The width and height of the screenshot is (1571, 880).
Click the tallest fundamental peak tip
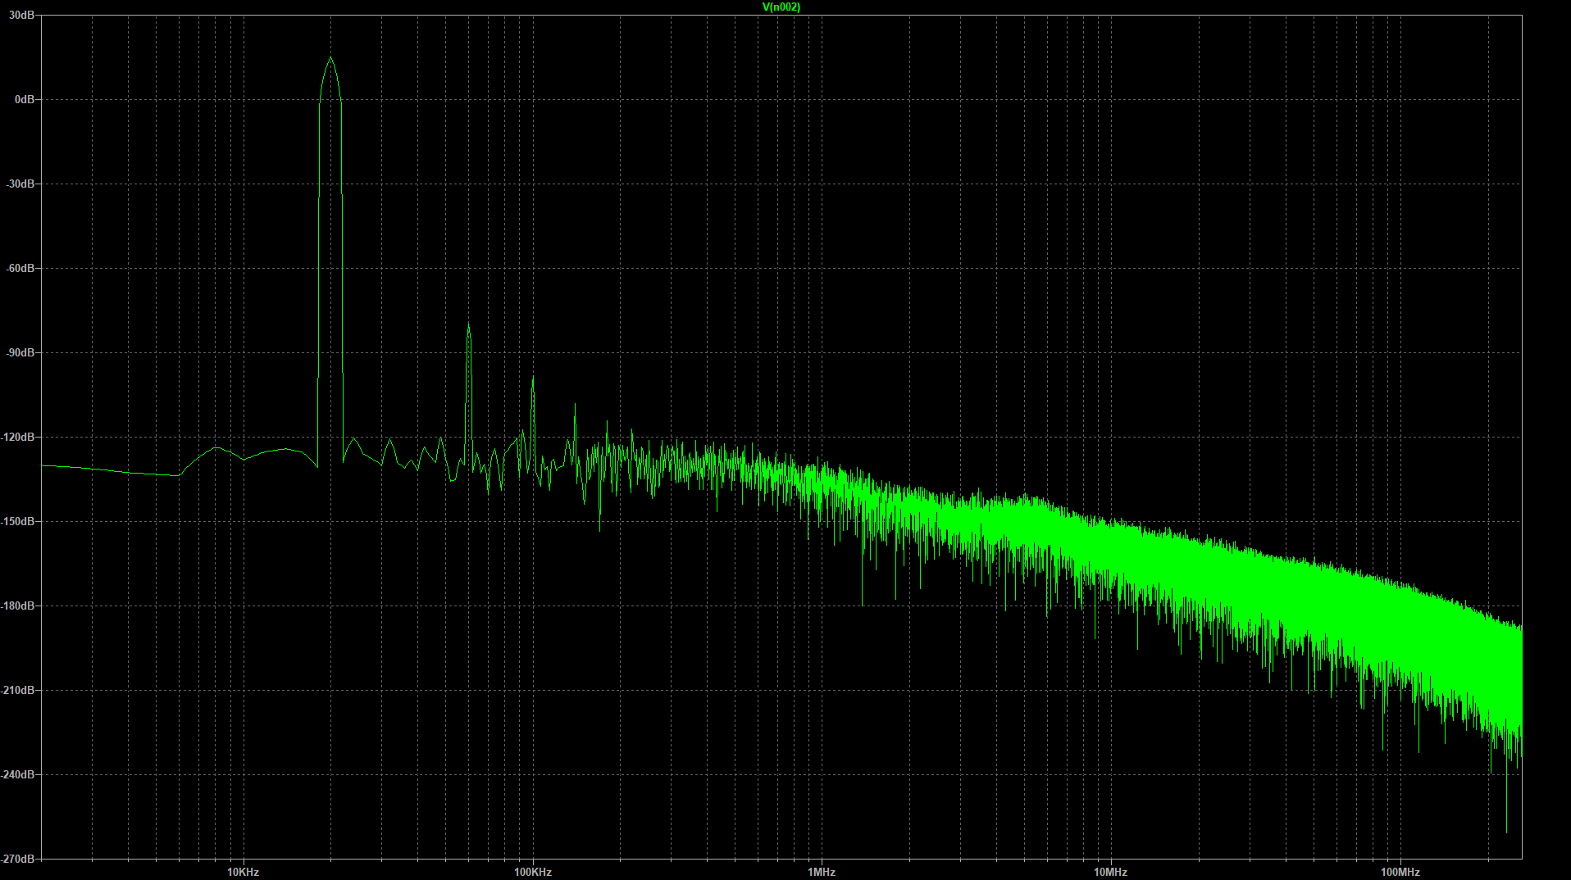[330, 57]
